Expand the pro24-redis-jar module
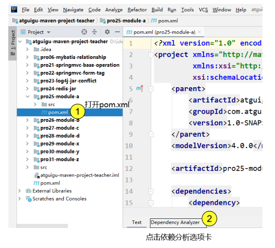Image resolution: width=275 pixels, height=248 pixels. [27, 89]
